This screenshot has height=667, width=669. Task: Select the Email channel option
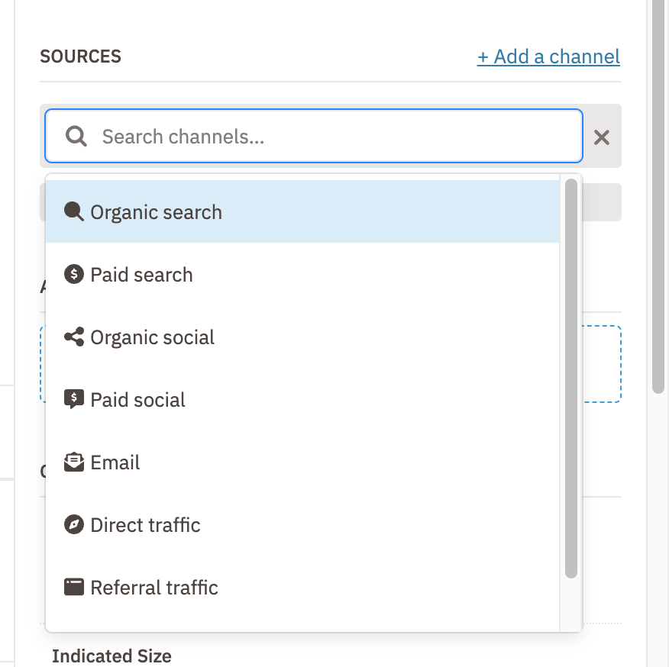pyautogui.click(x=115, y=462)
